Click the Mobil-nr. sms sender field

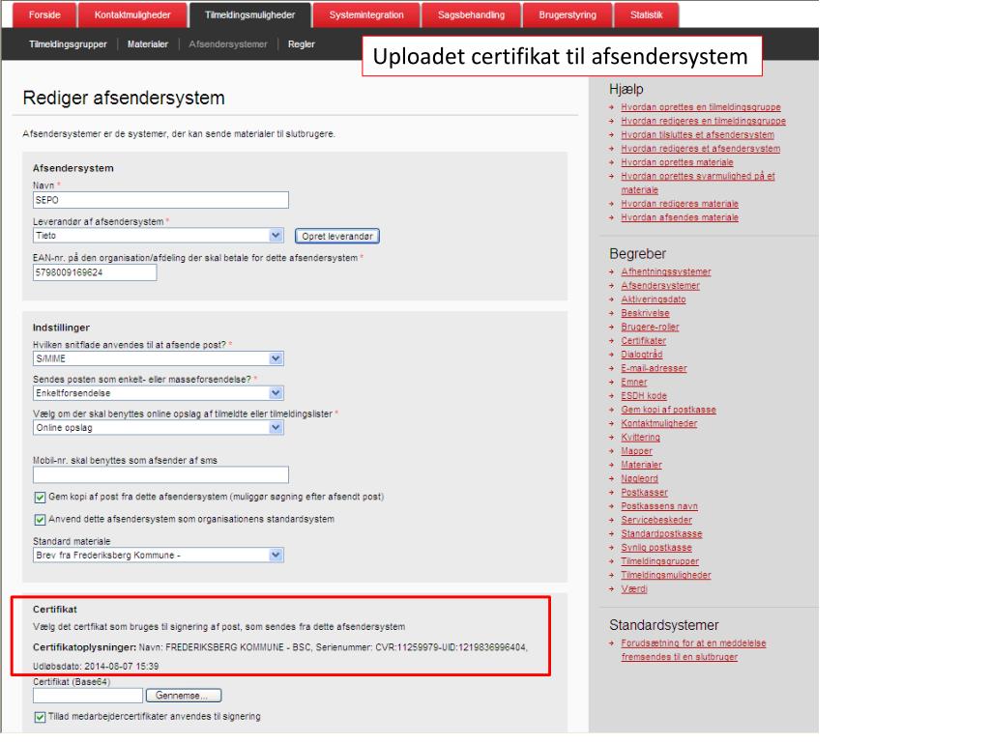click(x=161, y=474)
